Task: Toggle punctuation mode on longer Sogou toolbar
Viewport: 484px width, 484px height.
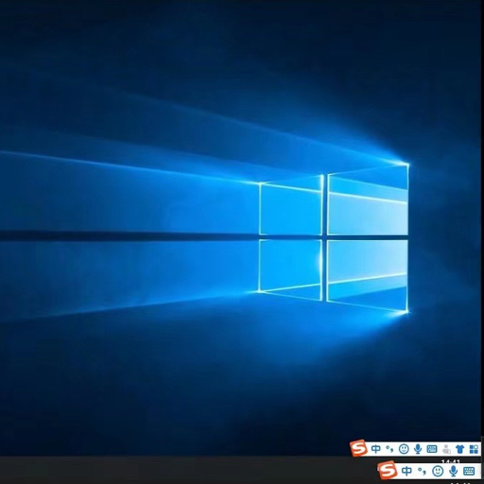Action: coord(389,449)
